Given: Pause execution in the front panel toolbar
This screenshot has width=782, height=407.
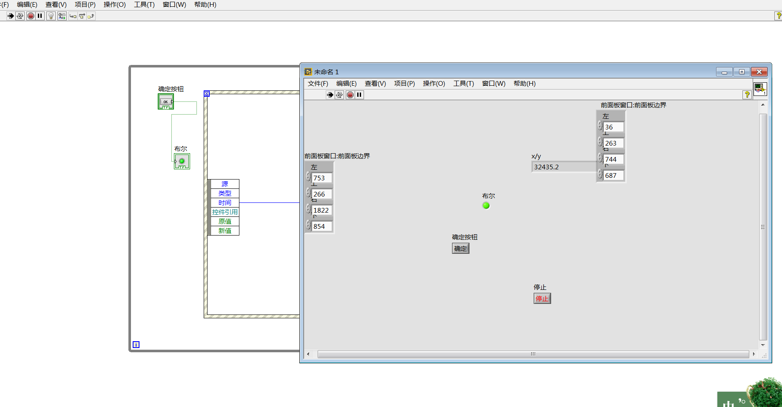Looking at the screenshot, I should click(359, 95).
